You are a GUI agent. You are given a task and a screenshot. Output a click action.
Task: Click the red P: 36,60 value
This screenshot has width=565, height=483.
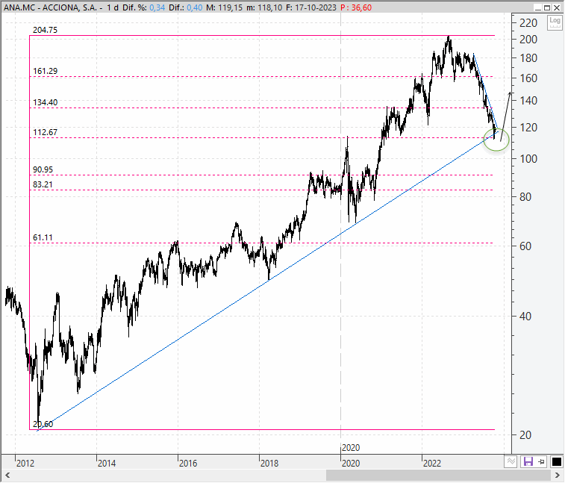pos(356,7)
